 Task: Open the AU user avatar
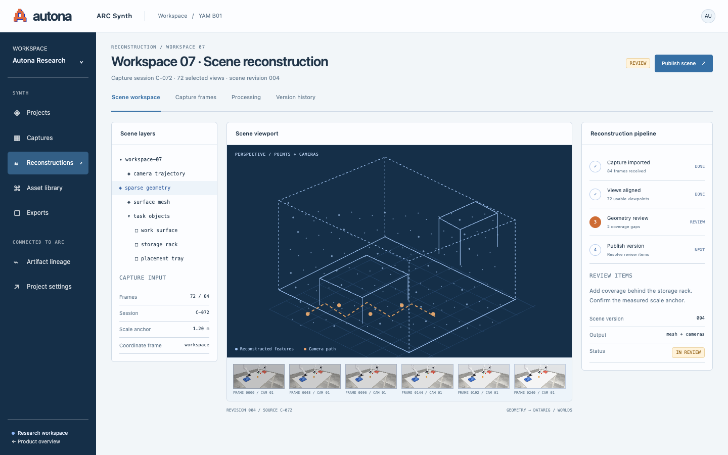[708, 16]
